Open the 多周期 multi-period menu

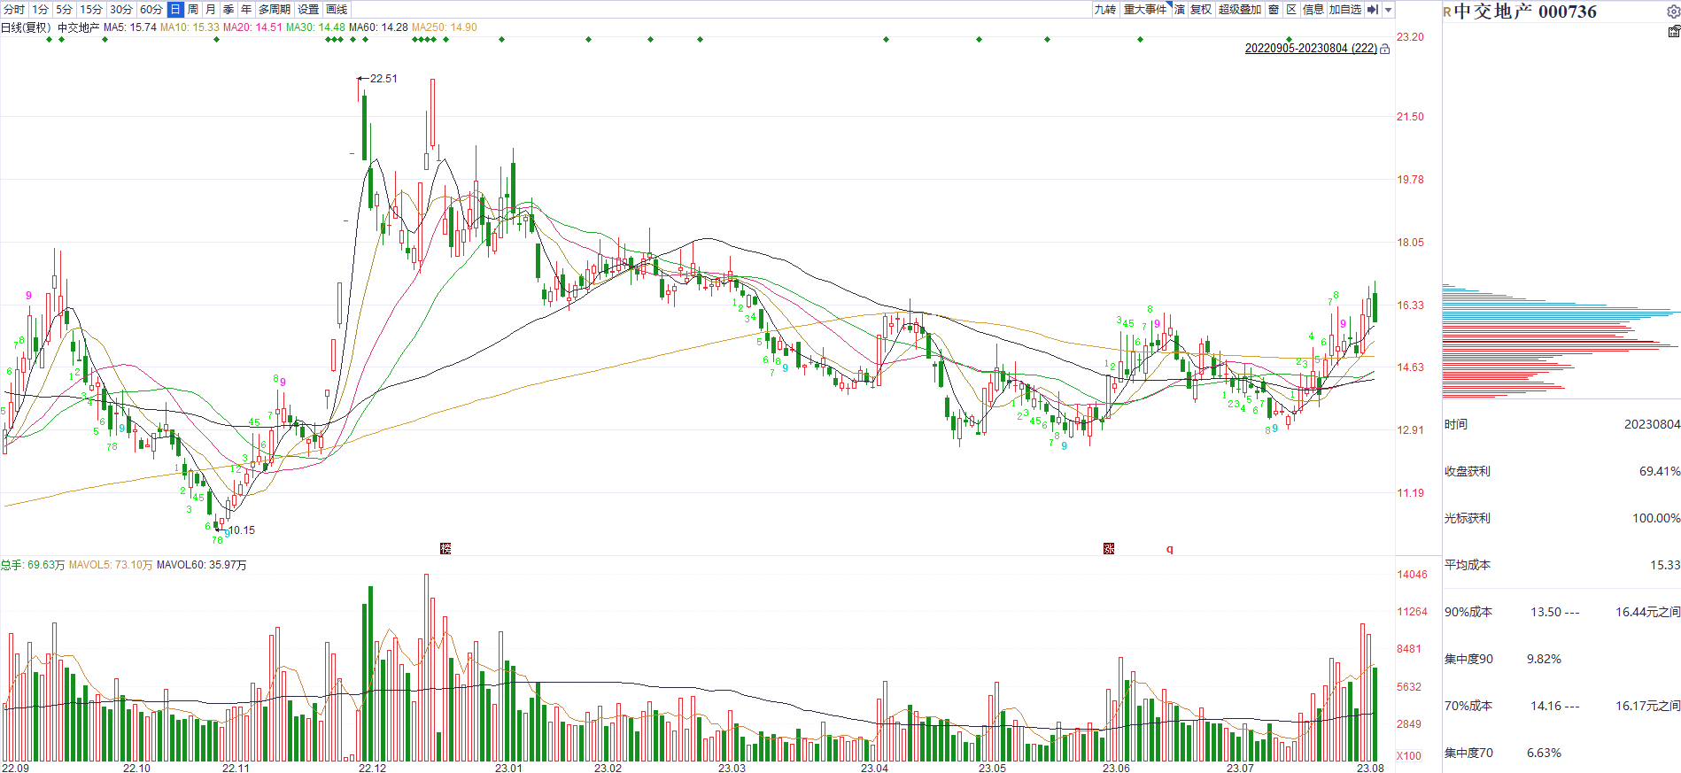pos(275,10)
